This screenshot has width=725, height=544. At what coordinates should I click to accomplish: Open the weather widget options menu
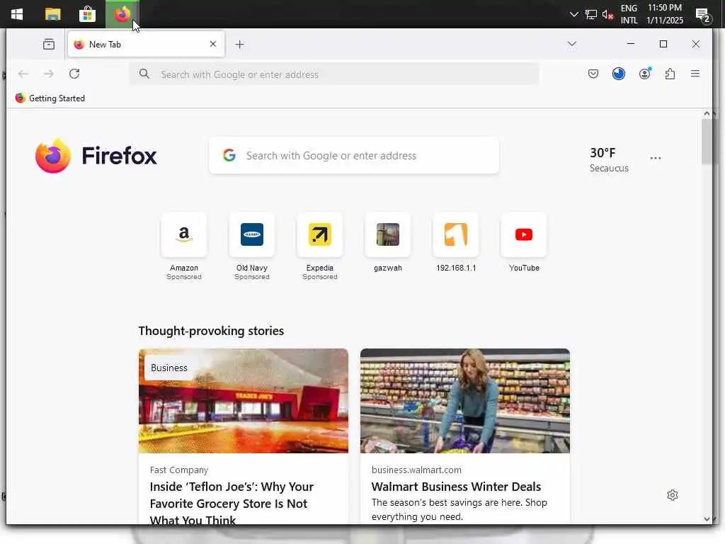[x=655, y=158]
